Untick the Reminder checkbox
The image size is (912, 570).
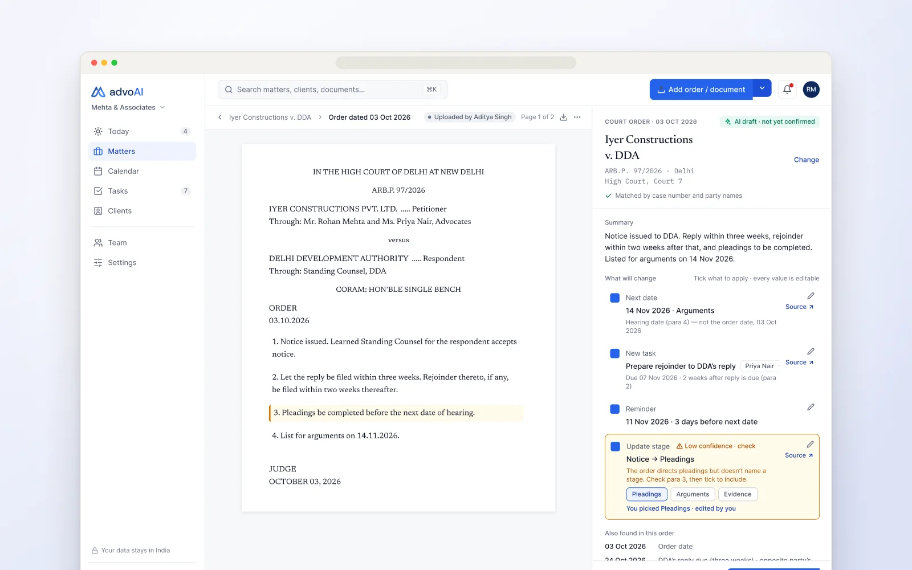(x=615, y=409)
